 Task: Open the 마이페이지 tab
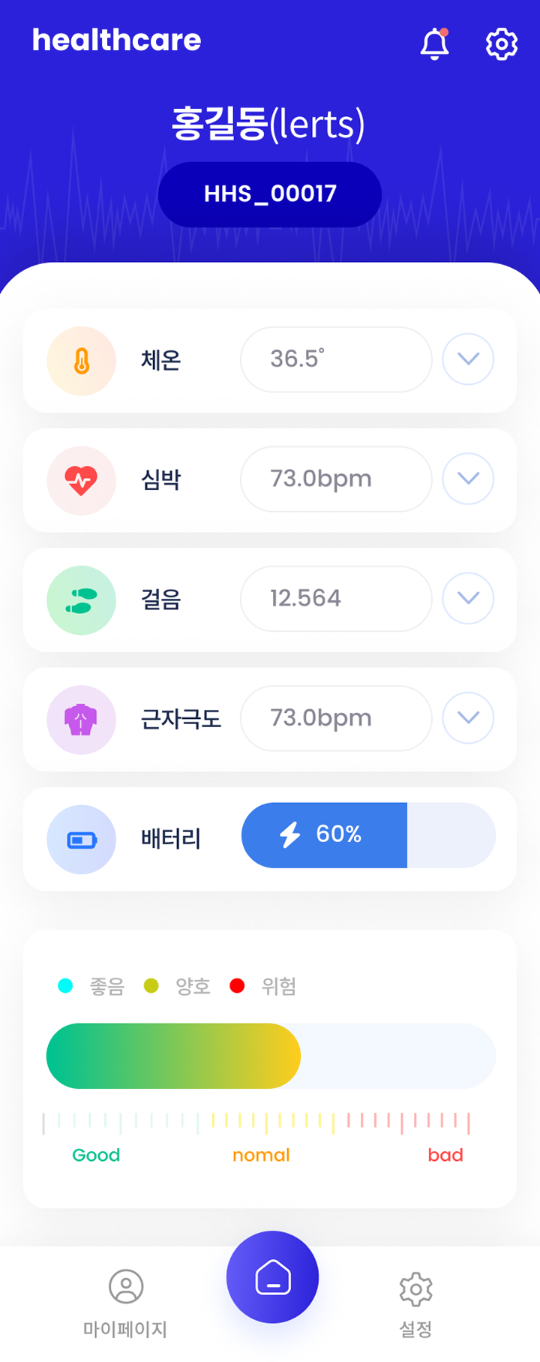click(x=125, y=1303)
